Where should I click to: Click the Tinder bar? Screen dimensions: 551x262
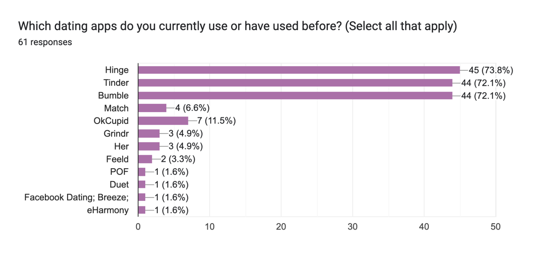coord(295,83)
